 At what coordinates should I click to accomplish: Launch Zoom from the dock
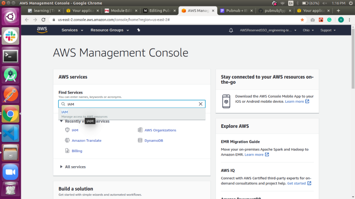10,172
